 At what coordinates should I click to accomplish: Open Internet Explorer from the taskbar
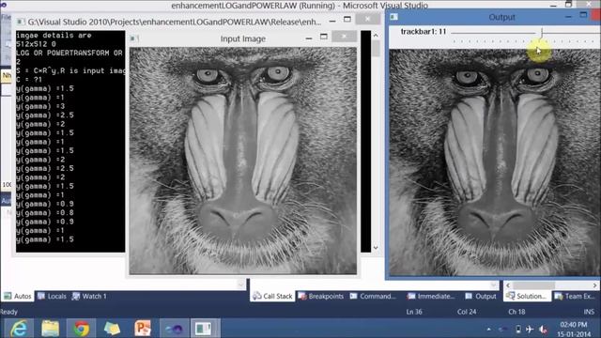point(19,329)
